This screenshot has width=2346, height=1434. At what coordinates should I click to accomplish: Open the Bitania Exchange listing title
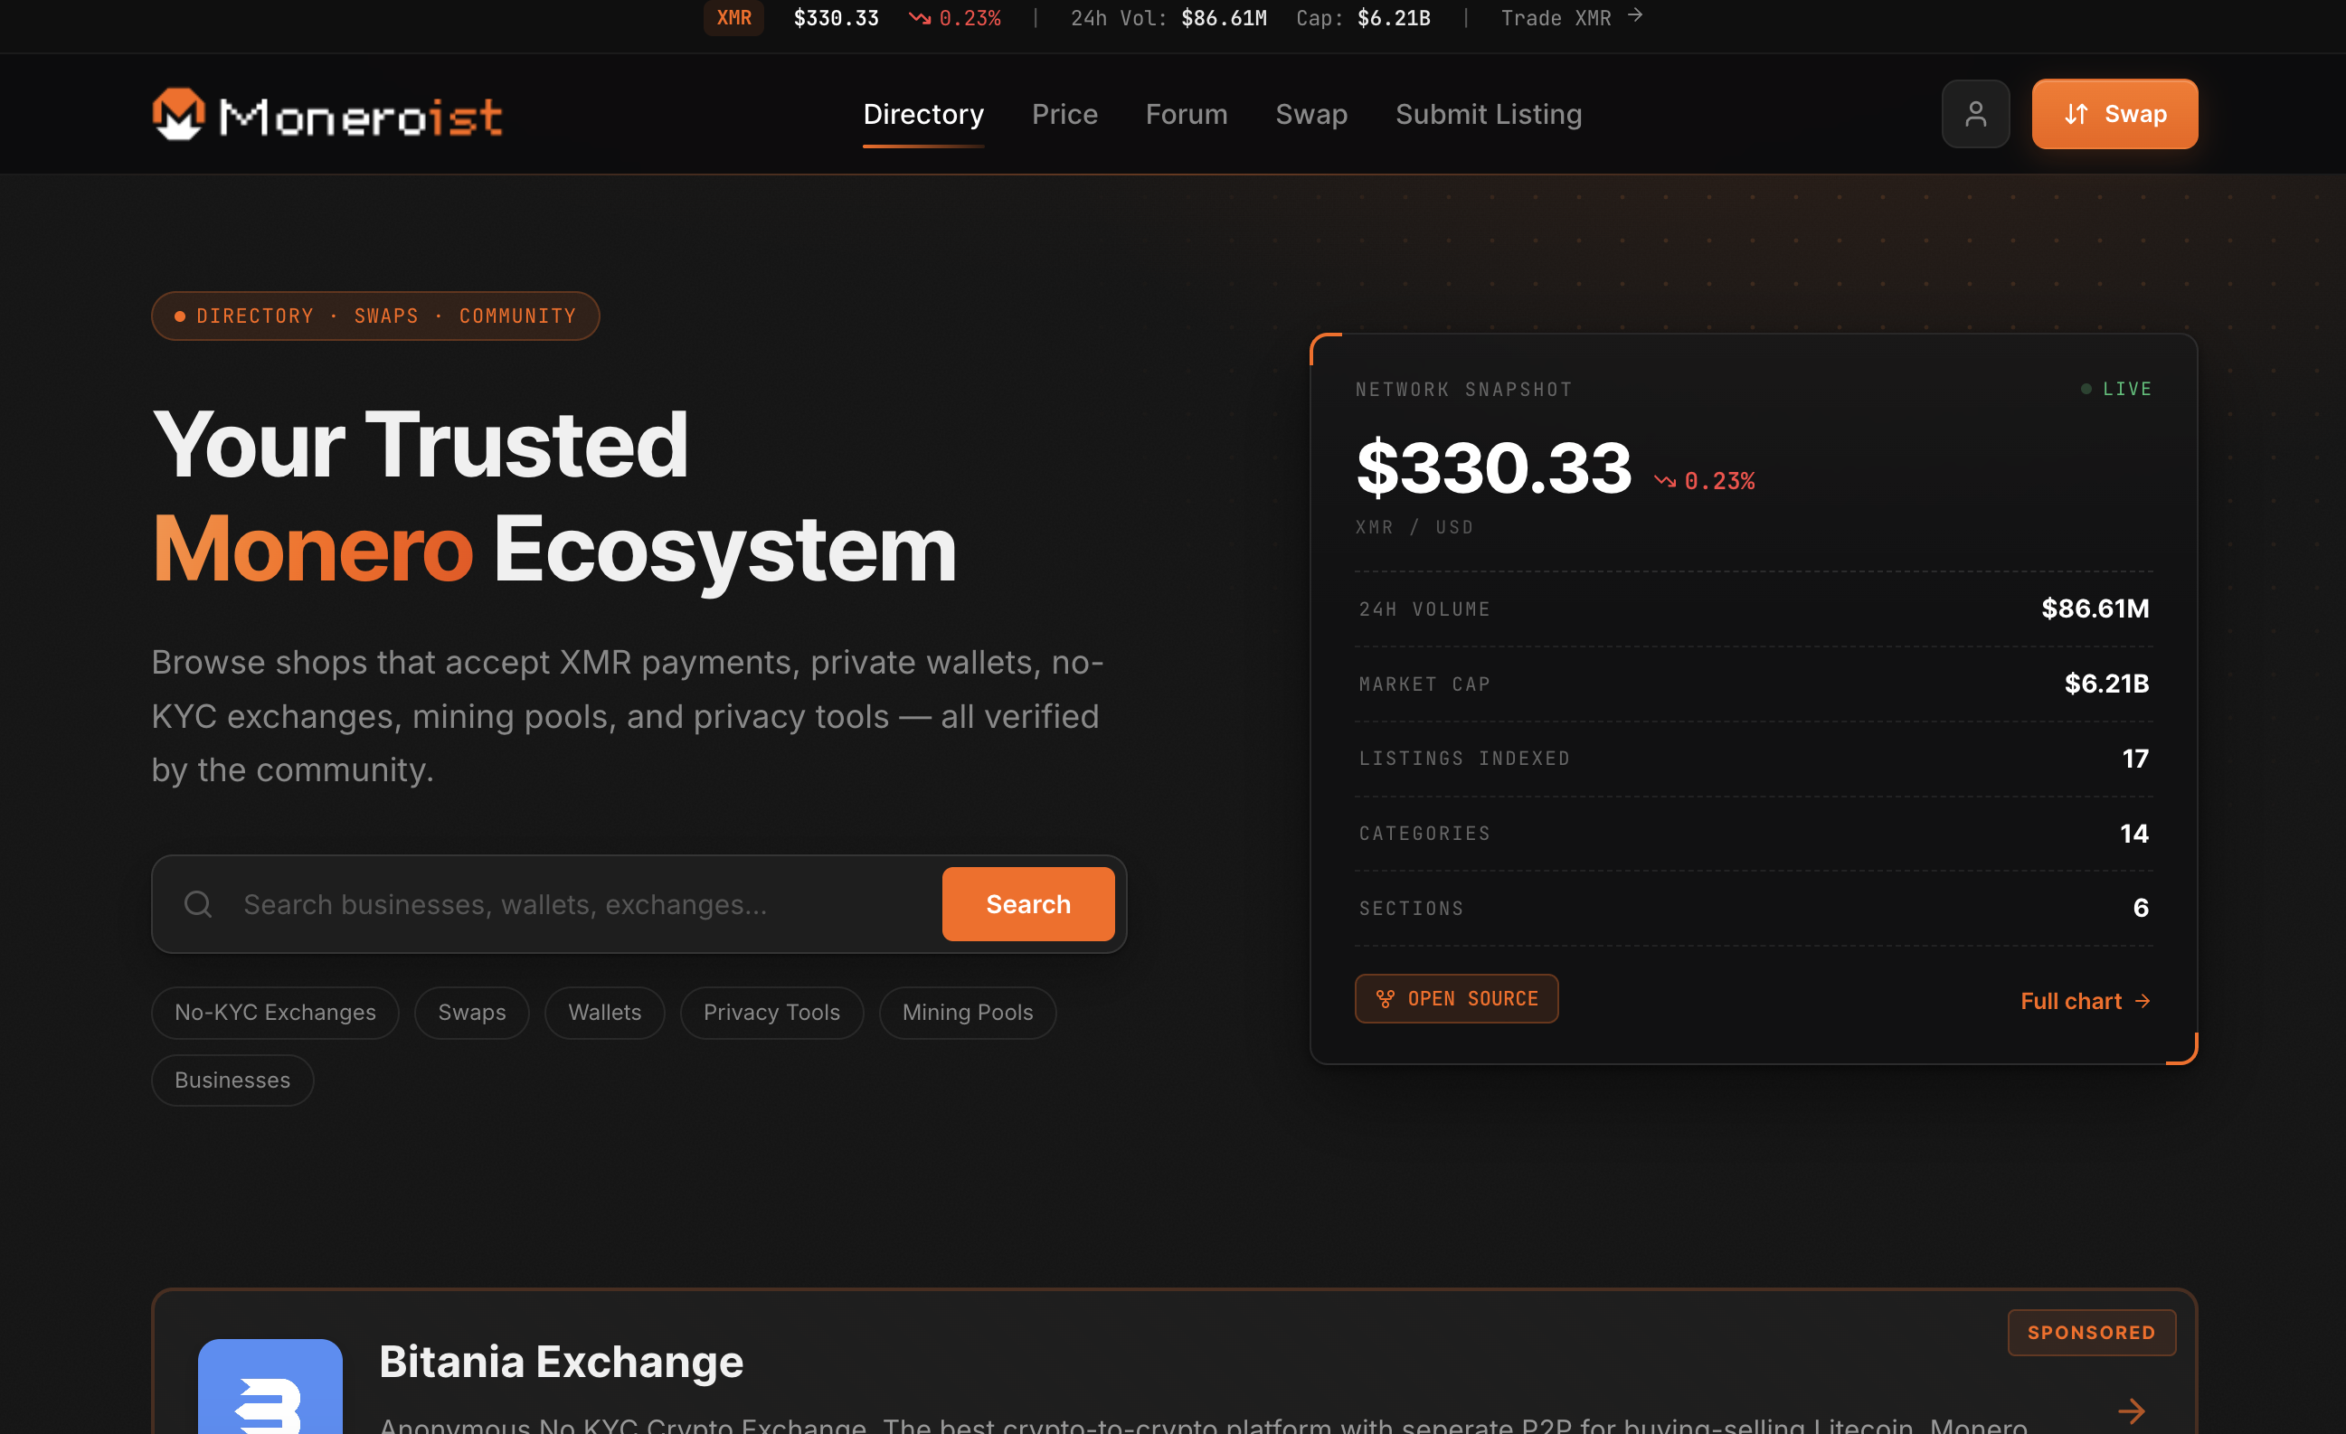(561, 1362)
